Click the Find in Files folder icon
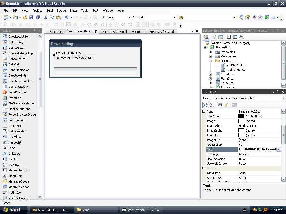 pos(181,17)
